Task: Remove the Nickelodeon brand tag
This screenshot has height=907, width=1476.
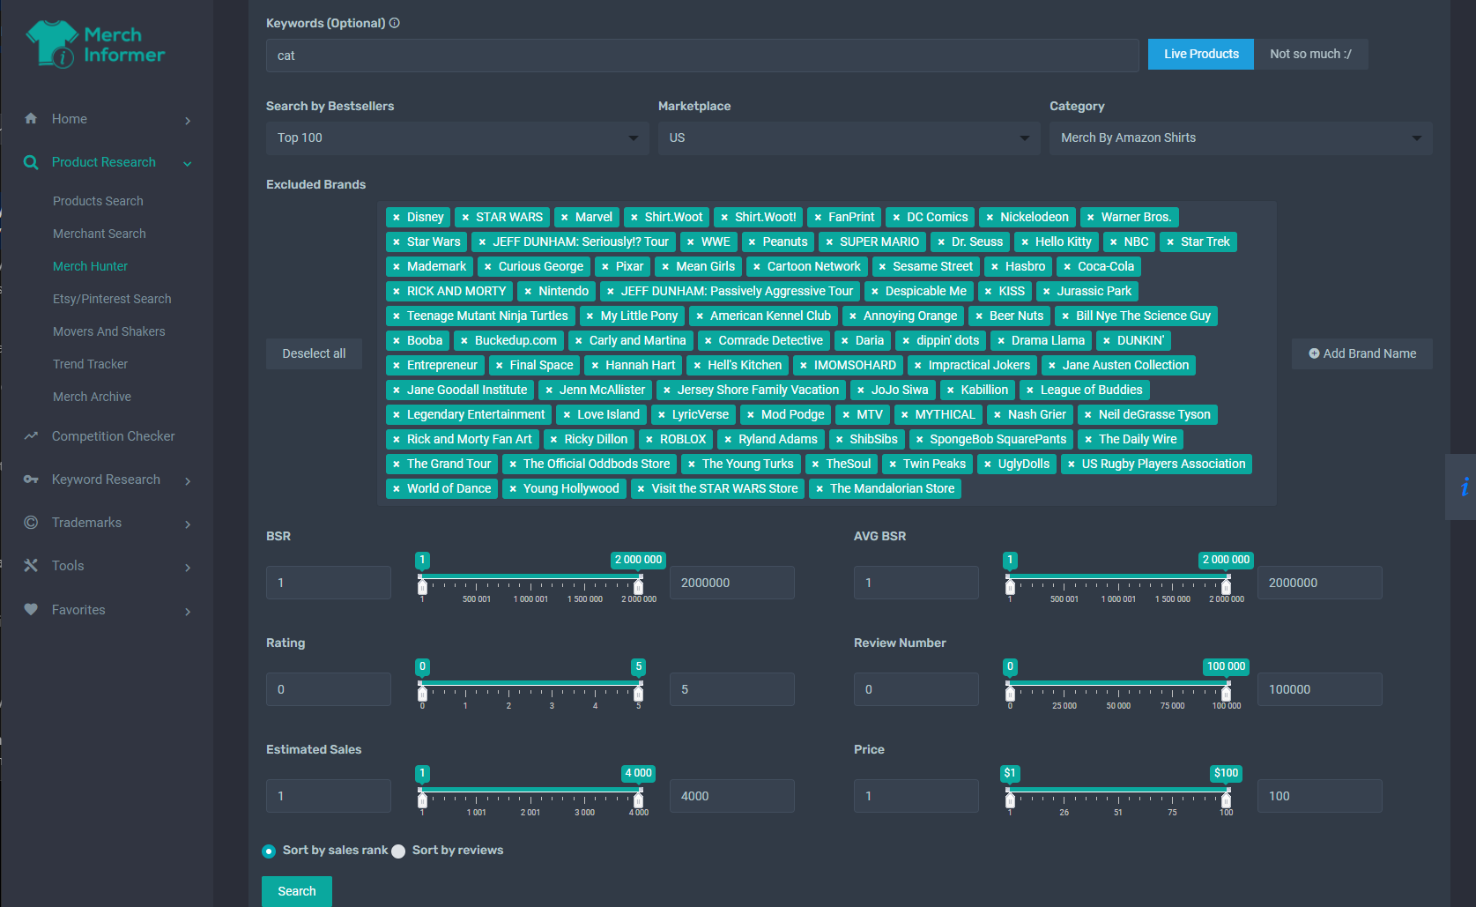Action: 990,217
